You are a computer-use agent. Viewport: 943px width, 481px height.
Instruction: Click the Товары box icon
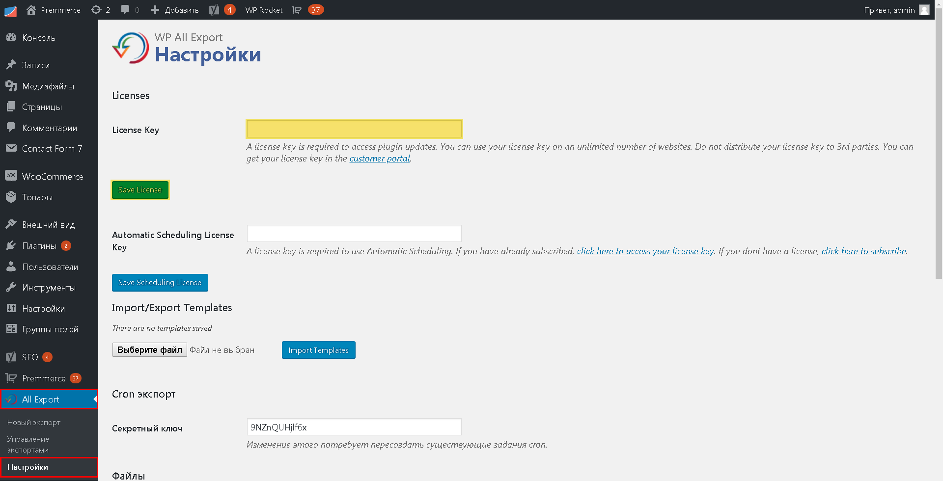click(x=11, y=197)
